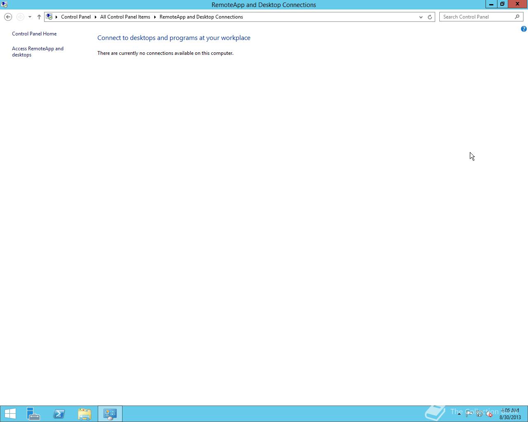Screen dimensions: 528x422
Task: Open Server Manager from taskbar
Action: [x=33, y=414]
